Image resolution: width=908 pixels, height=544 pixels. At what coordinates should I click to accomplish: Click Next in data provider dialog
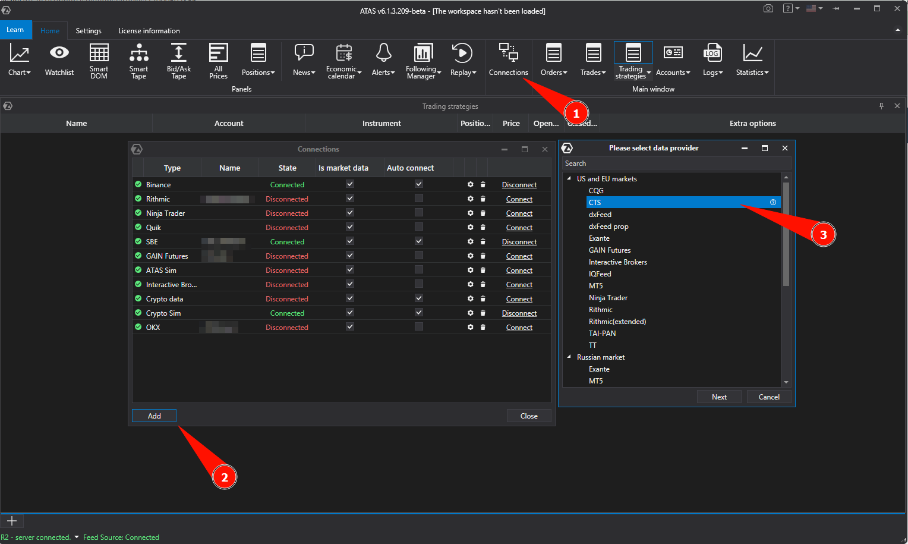click(719, 397)
